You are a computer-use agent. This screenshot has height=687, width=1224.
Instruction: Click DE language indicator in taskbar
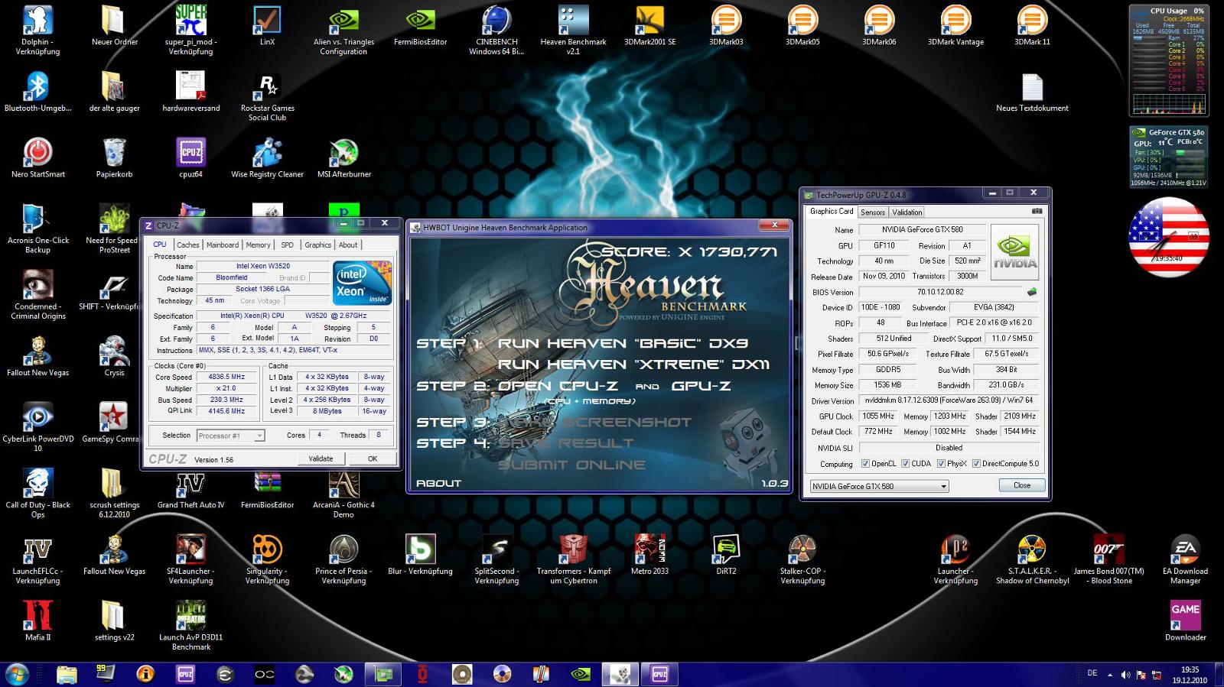[x=1092, y=673]
